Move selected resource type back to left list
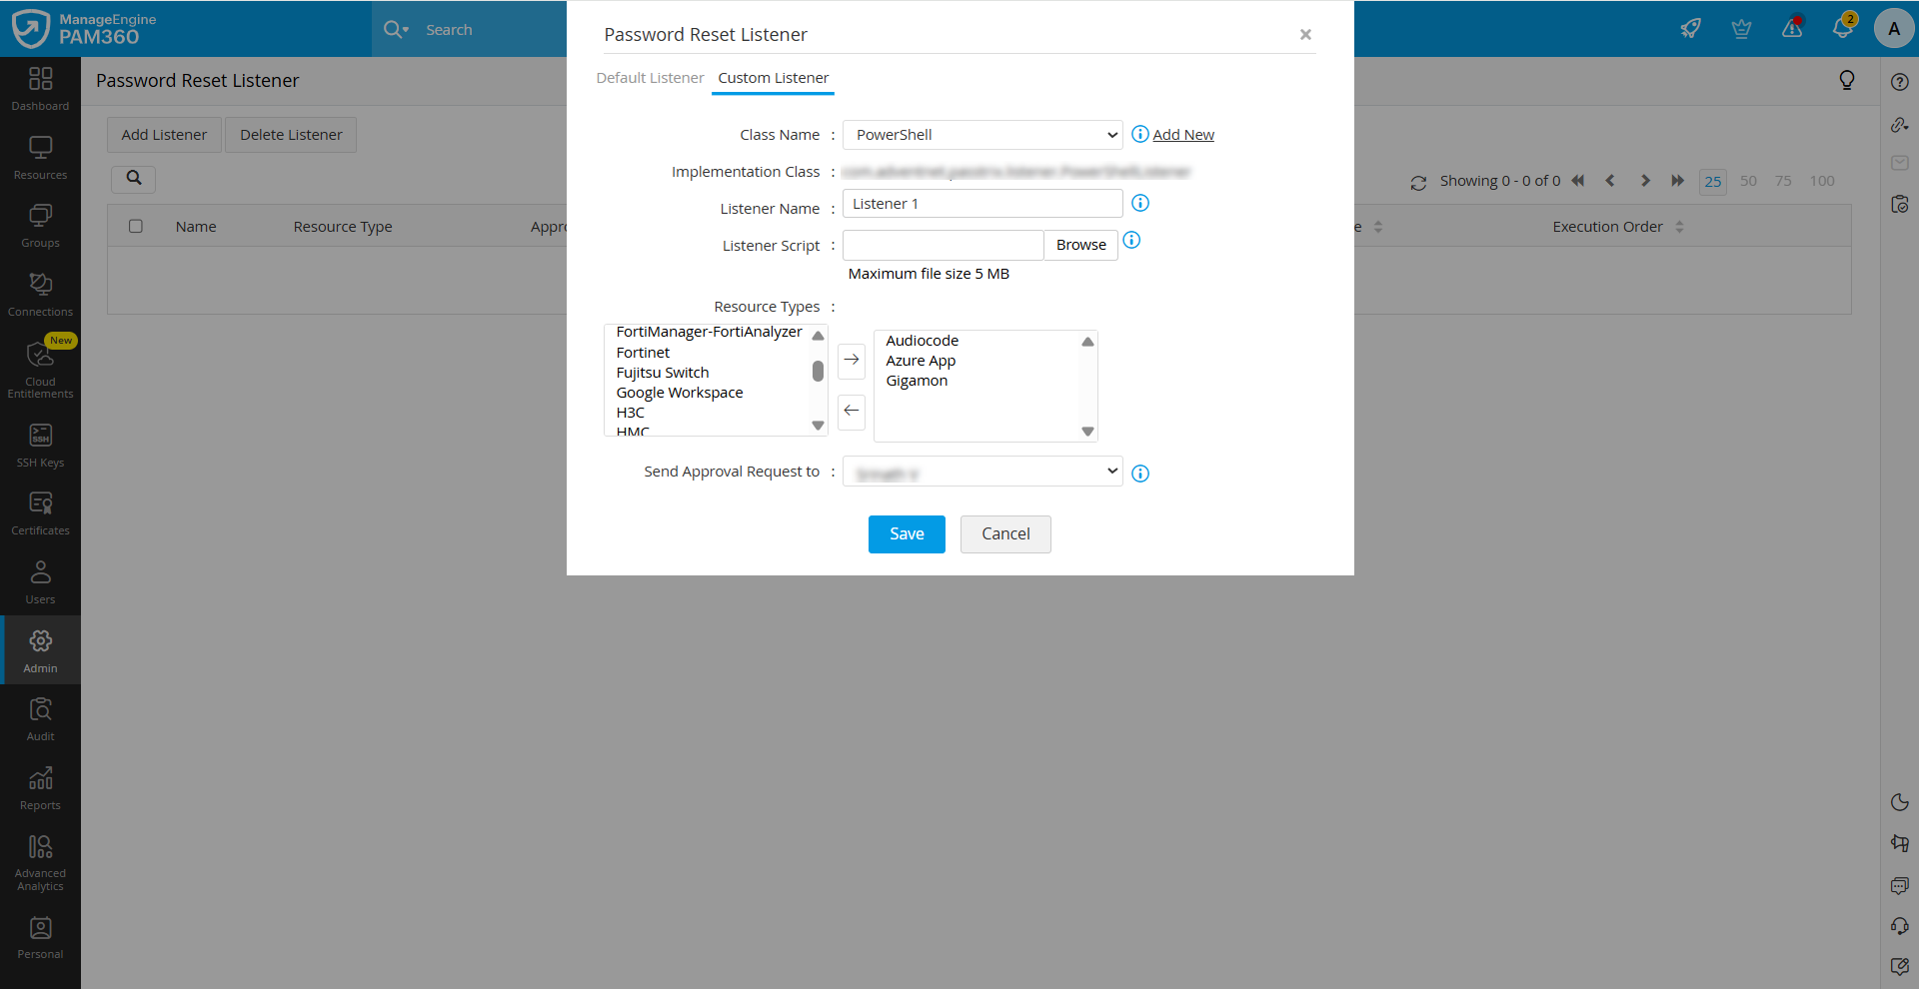This screenshot has width=1919, height=989. 852,411
